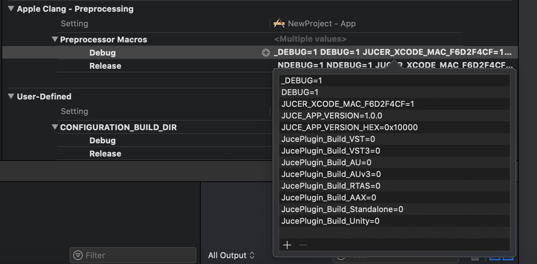Add a new macro with the plus button

(x=287, y=245)
